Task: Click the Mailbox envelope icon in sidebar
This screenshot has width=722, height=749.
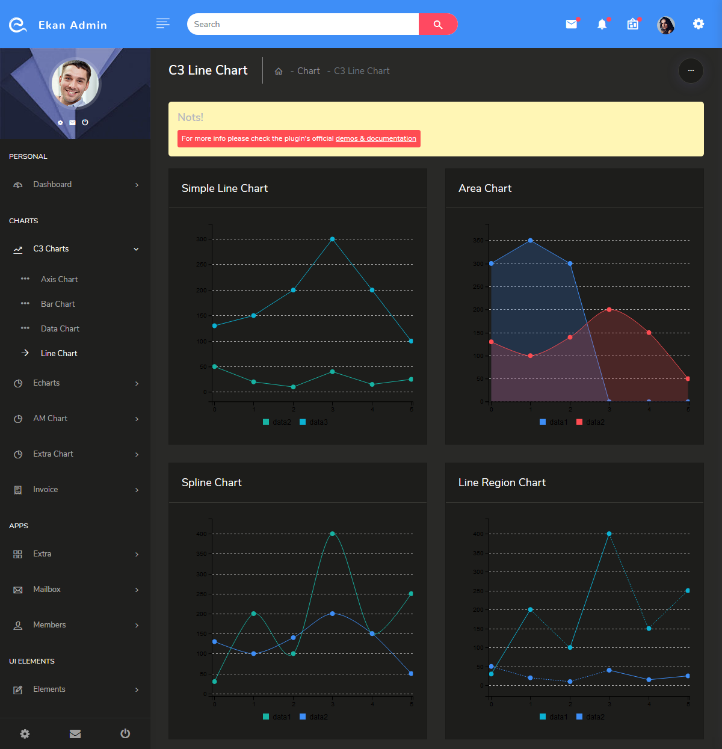Action: point(17,590)
